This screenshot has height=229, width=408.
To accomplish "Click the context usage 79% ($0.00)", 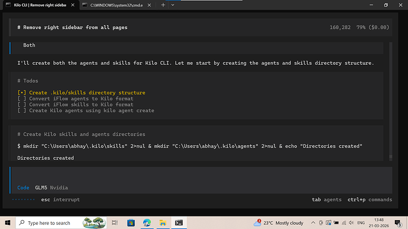I will click(373, 28).
